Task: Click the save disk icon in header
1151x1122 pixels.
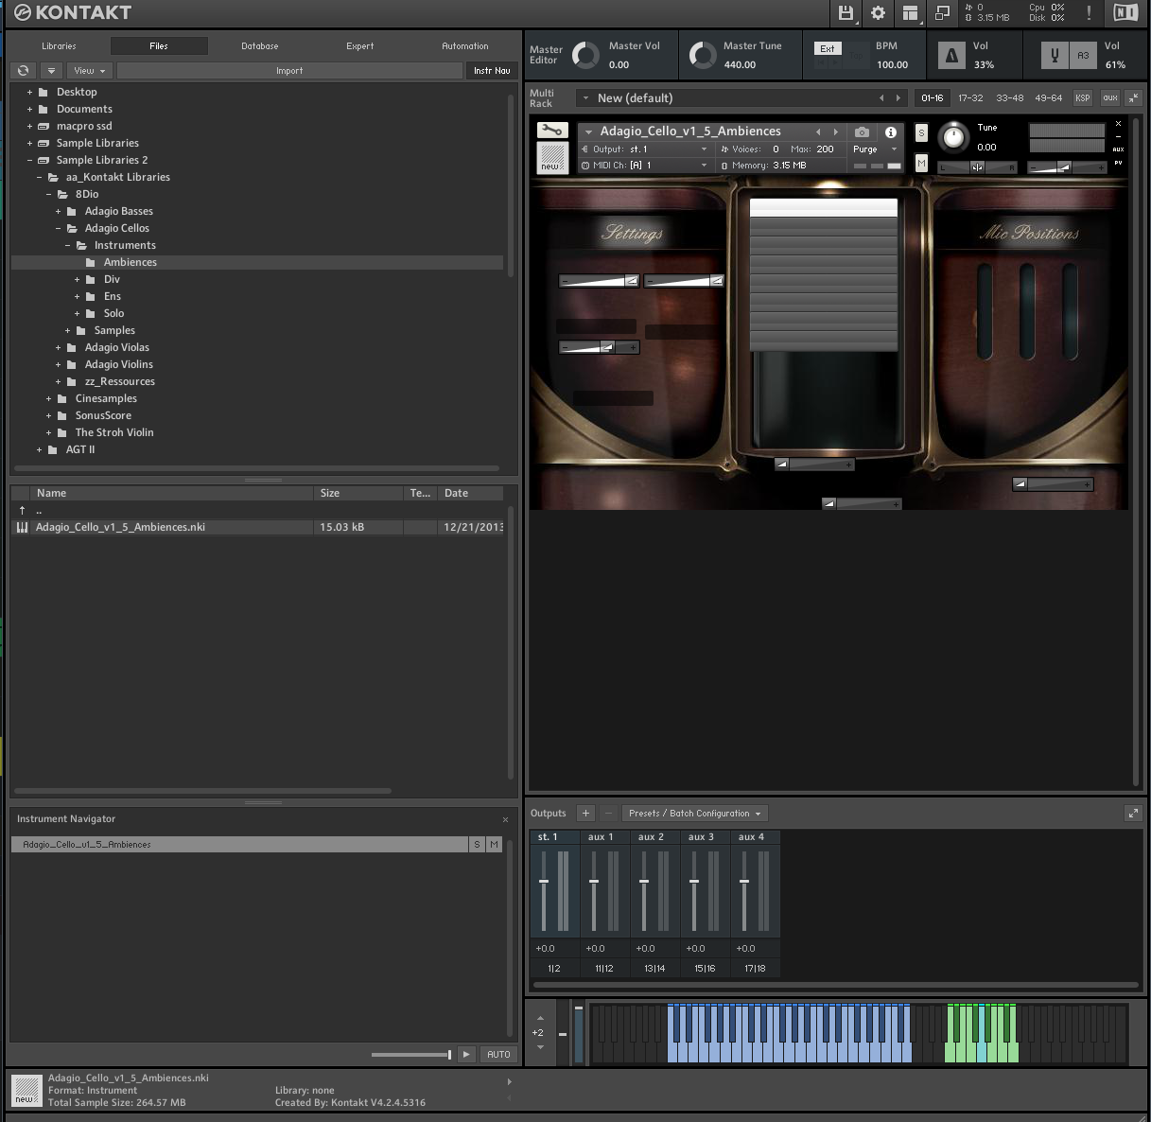Action: pos(846,13)
